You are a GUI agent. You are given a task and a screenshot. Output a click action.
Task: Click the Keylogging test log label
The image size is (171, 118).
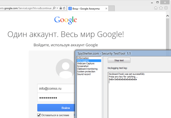(x=117, y=68)
